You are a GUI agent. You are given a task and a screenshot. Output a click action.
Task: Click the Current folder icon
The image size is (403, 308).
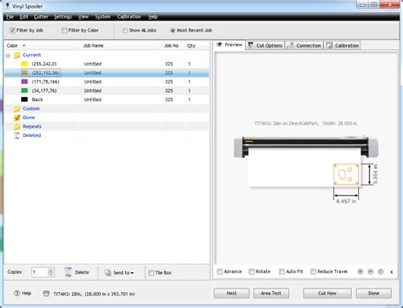(17, 55)
